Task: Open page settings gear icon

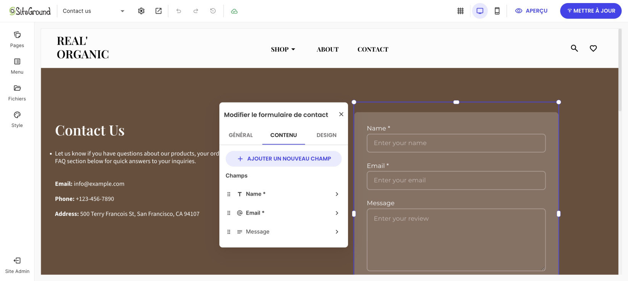Action: click(x=141, y=11)
